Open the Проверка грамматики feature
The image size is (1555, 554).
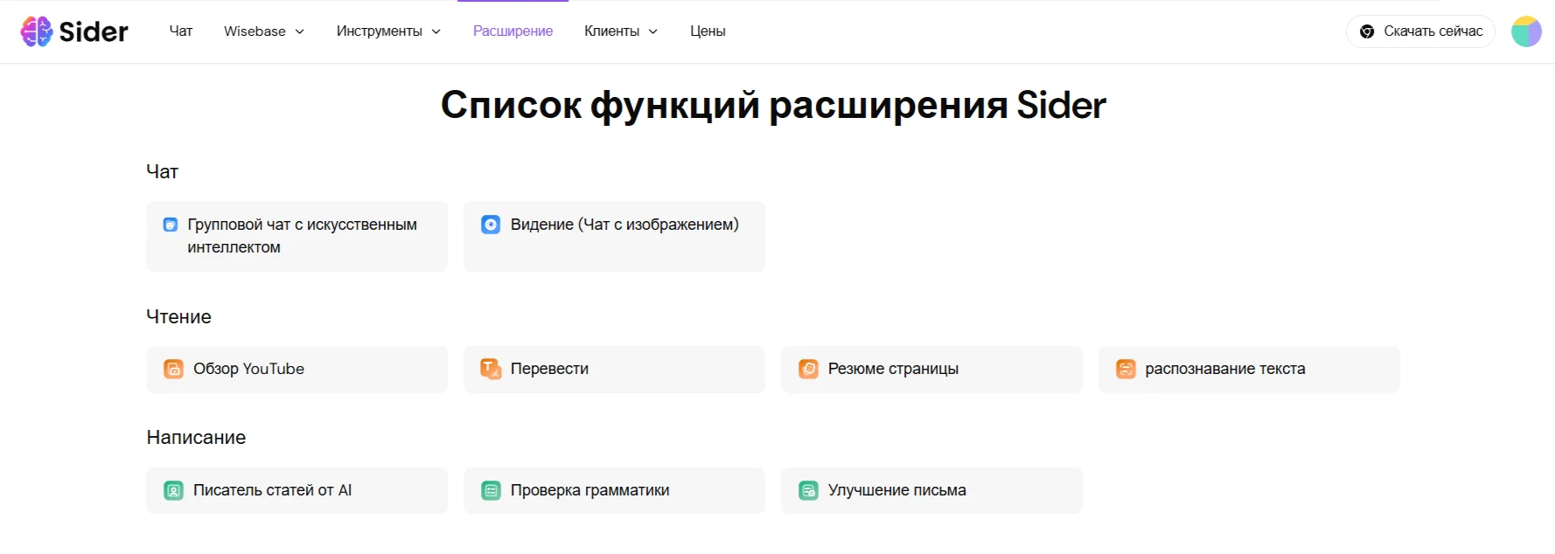[614, 490]
